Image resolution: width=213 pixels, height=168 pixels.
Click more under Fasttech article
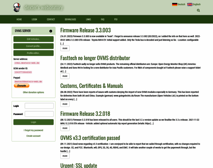(65, 76)
